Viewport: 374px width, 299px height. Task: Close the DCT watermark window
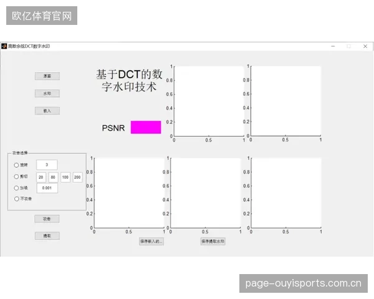[365, 46]
